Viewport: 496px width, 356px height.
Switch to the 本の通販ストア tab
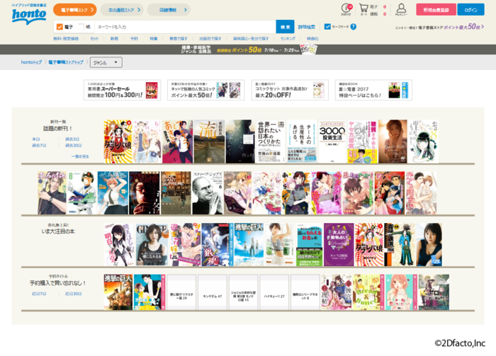click(x=122, y=10)
